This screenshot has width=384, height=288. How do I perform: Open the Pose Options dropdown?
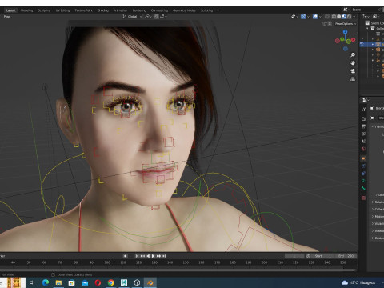point(346,24)
